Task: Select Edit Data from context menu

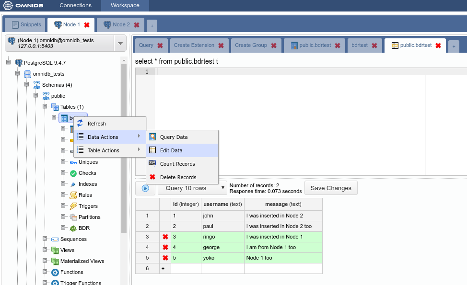Action: coord(171,150)
